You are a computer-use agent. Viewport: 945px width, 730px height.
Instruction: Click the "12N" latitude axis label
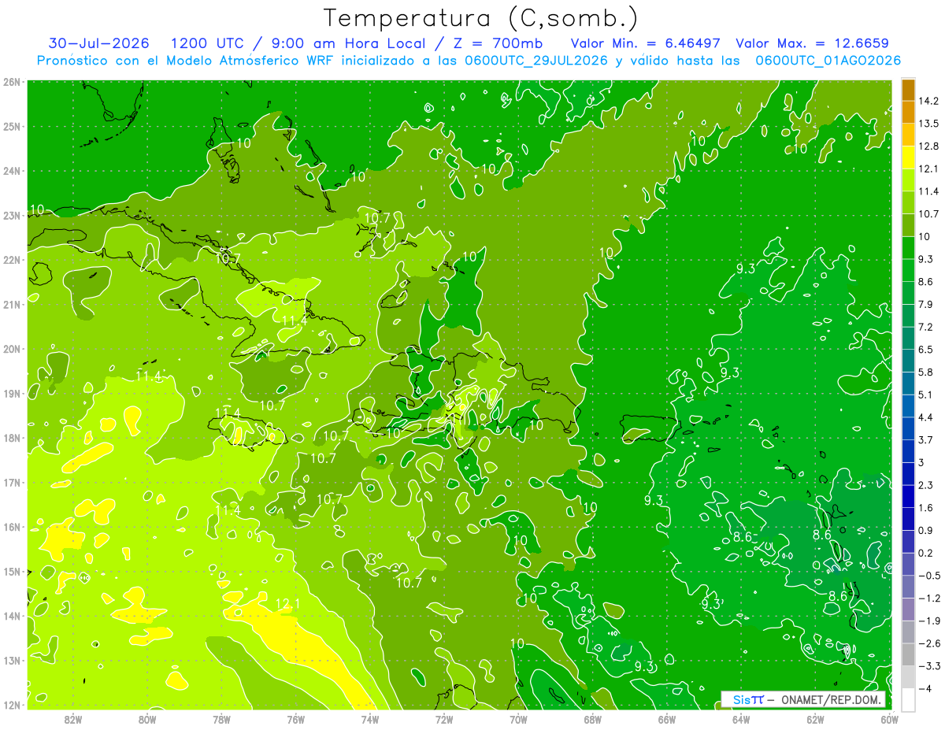12,705
